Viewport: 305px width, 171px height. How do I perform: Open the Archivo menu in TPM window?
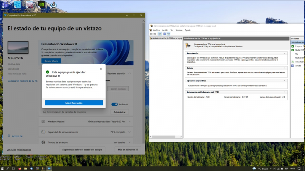[x=156, y=30]
